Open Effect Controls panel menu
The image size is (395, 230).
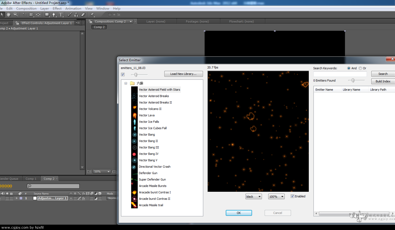(78, 23)
